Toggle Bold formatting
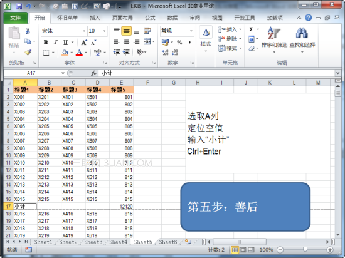 [46, 42]
